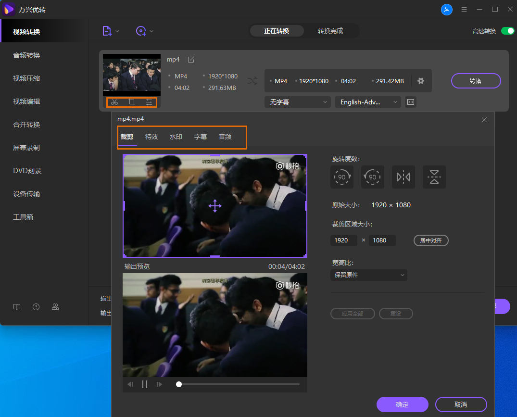Image resolution: width=517 pixels, height=417 pixels.
Task: Click the preview playback progress slider
Action: 238,384
